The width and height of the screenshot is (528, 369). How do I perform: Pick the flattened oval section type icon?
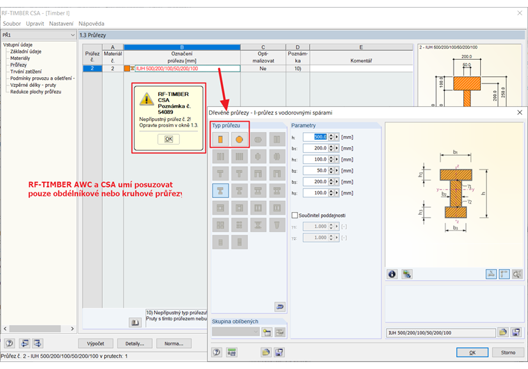click(x=258, y=140)
